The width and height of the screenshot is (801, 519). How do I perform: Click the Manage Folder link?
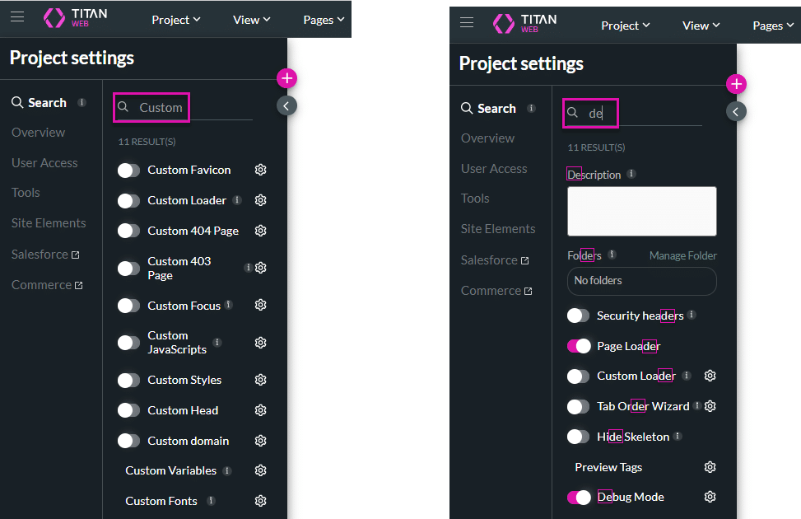[x=682, y=255]
